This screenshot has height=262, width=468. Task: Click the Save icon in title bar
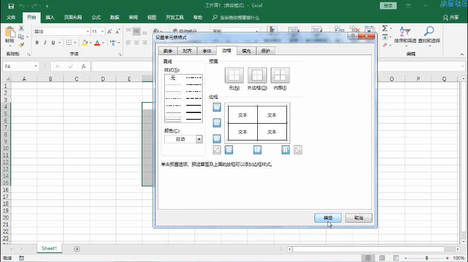click(x=11, y=5)
